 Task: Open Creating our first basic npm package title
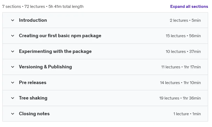click(x=60, y=36)
